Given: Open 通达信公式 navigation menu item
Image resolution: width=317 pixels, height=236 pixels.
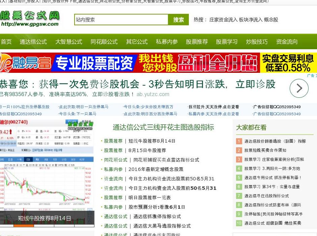Looking at the screenshot, I should pyautogui.click(x=33, y=41).
